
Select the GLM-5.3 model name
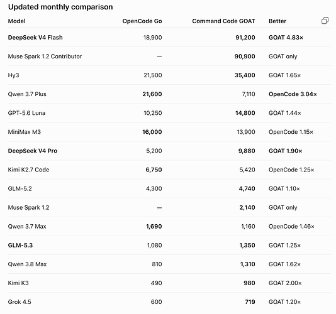click(20, 245)
